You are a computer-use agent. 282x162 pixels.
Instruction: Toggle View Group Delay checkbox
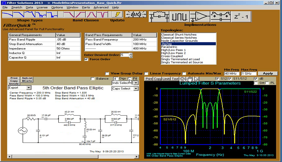tap(107, 73)
